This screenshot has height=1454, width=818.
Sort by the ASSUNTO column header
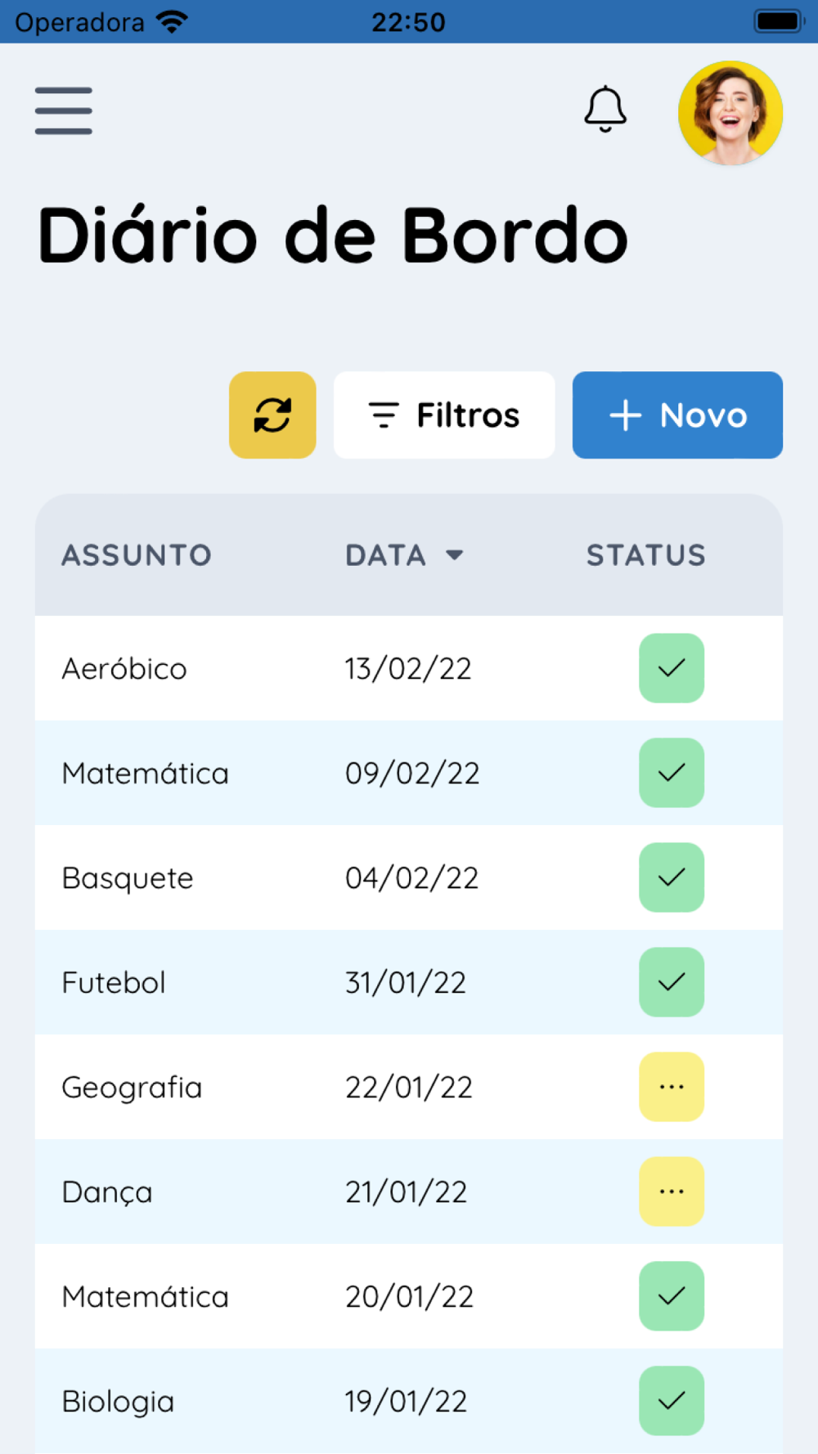[x=137, y=555]
